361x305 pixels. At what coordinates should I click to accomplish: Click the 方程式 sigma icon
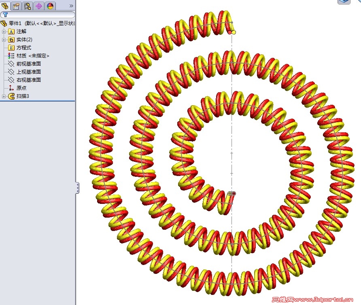11,48
